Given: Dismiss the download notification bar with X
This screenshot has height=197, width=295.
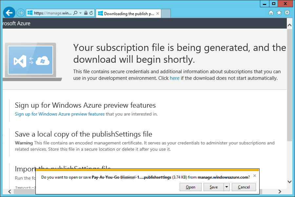Looking at the screenshot, I should click(x=255, y=176).
